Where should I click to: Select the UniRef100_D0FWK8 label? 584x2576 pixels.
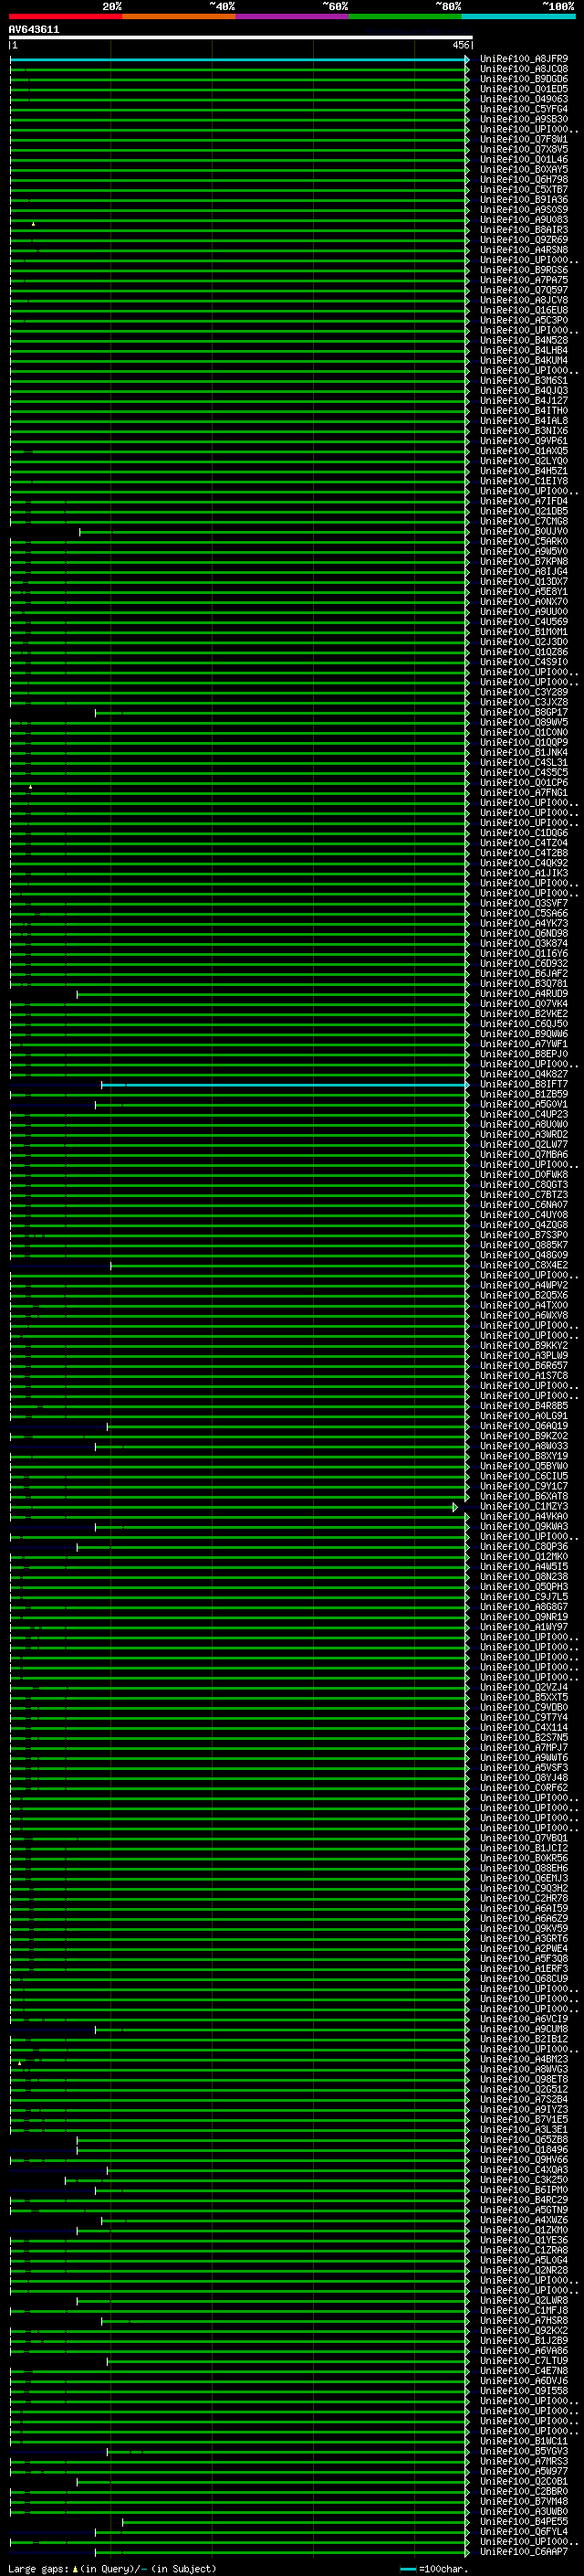(524, 1175)
